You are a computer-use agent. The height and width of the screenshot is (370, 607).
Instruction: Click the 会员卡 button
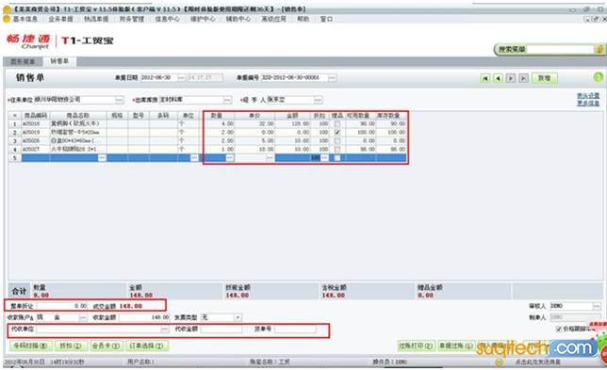point(107,346)
